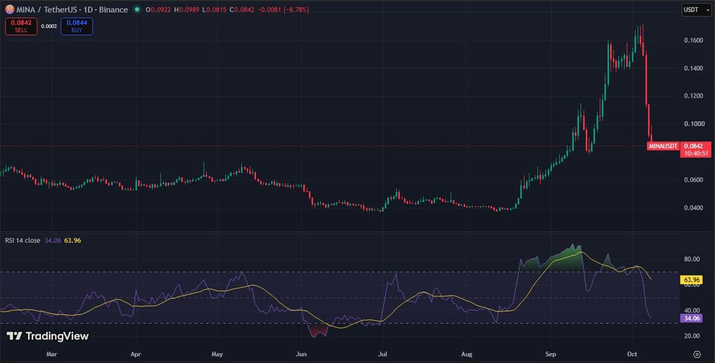Click the 0.0002 spread value
The width and height of the screenshot is (715, 363).
[49, 26]
